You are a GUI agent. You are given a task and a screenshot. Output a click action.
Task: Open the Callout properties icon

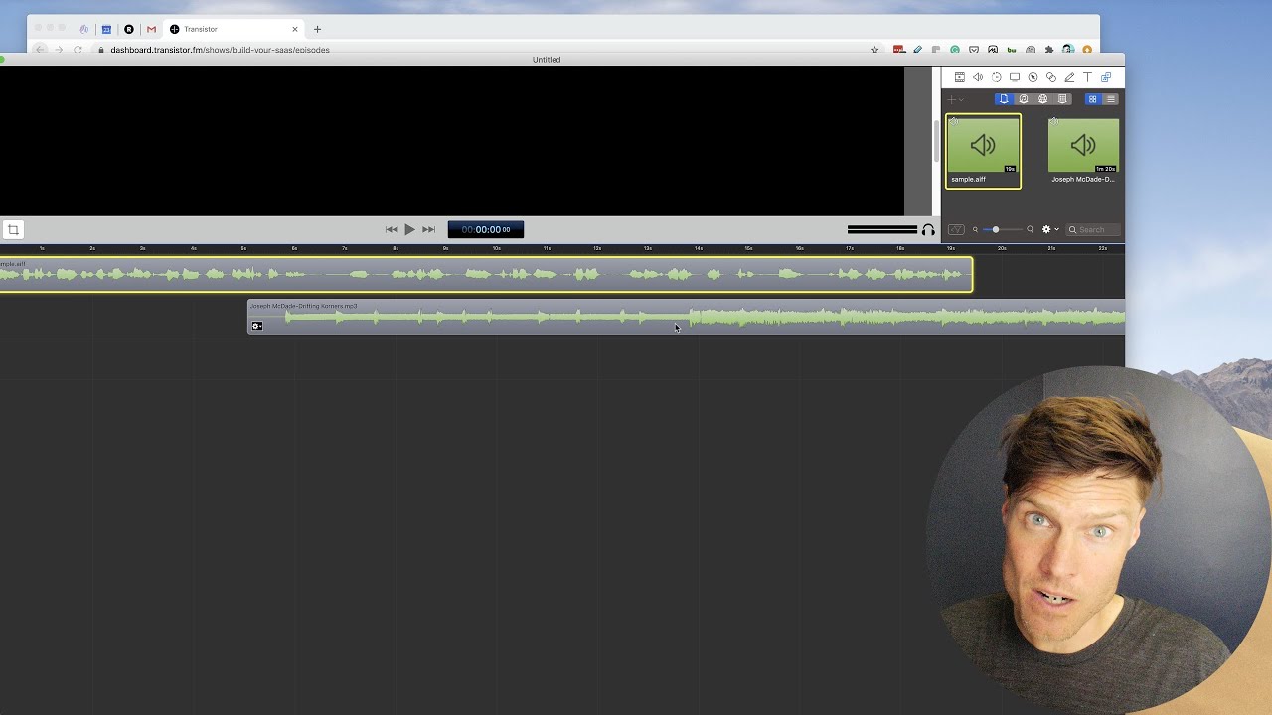[x=1033, y=77]
